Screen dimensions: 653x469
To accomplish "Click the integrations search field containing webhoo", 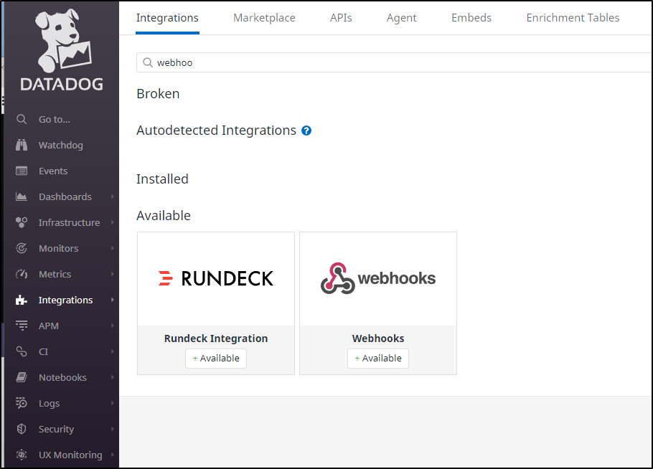I will click(395, 62).
